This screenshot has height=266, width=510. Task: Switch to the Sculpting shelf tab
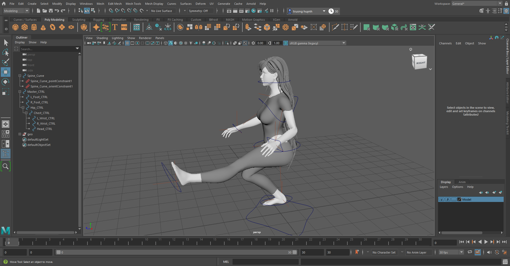[79, 19]
